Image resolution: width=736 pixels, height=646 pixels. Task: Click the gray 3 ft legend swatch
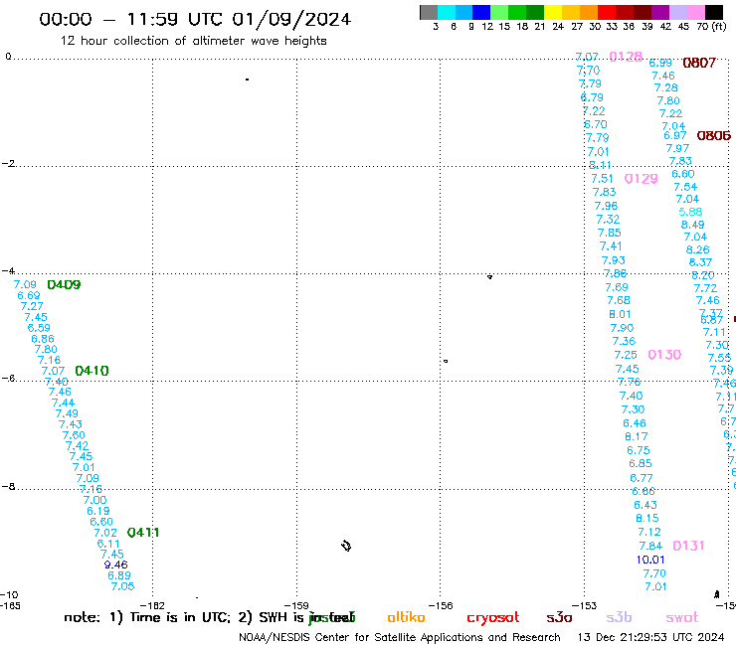tap(429, 12)
